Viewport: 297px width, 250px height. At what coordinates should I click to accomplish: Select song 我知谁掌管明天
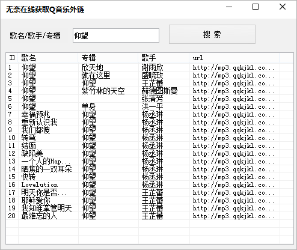46,209
